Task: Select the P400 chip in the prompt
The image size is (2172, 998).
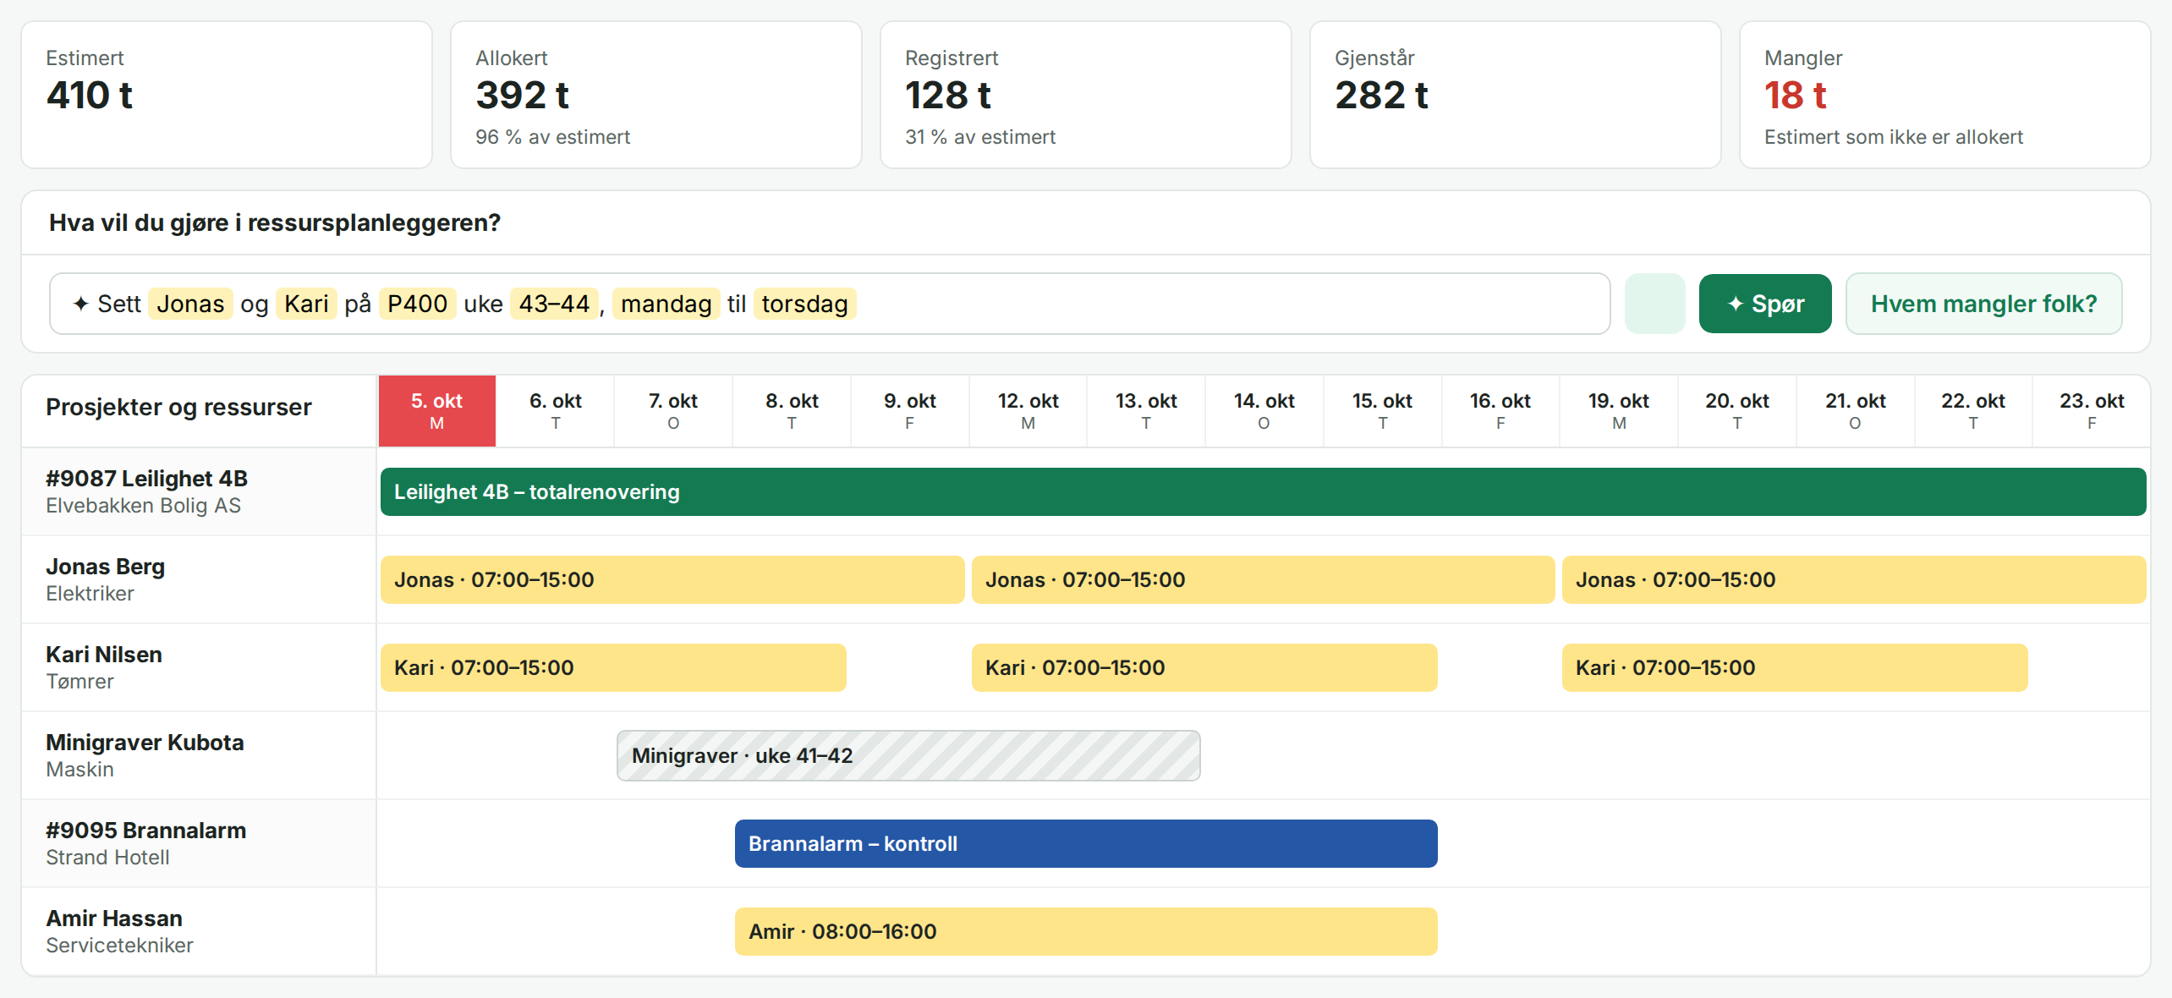Action: click(x=417, y=304)
